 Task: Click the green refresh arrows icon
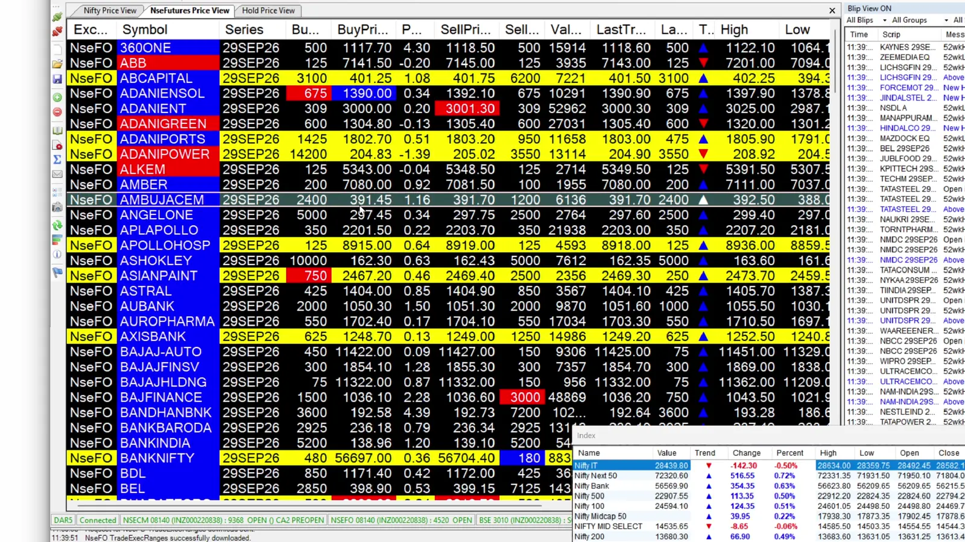pyautogui.click(x=57, y=225)
